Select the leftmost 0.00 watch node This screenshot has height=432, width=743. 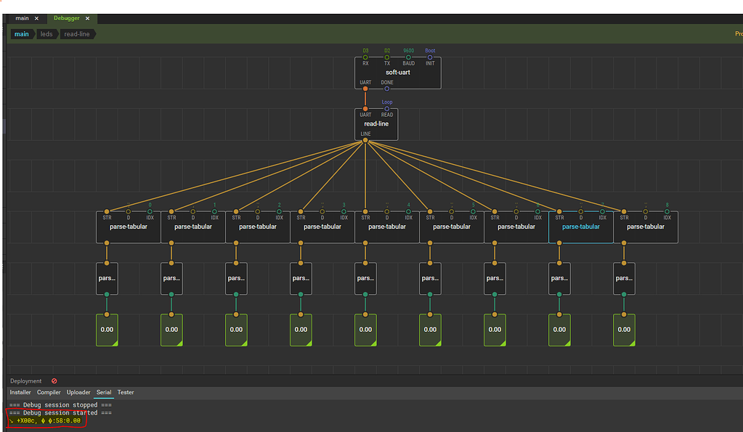(x=107, y=330)
